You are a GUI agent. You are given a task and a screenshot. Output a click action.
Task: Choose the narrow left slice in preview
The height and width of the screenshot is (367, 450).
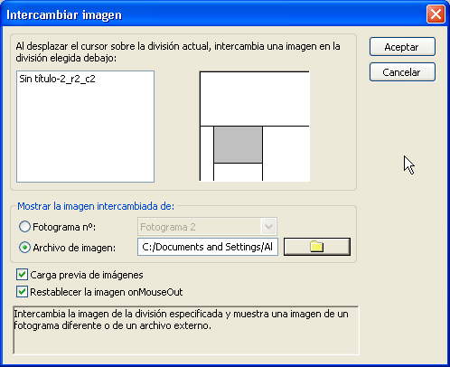pyautogui.click(x=207, y=154)
